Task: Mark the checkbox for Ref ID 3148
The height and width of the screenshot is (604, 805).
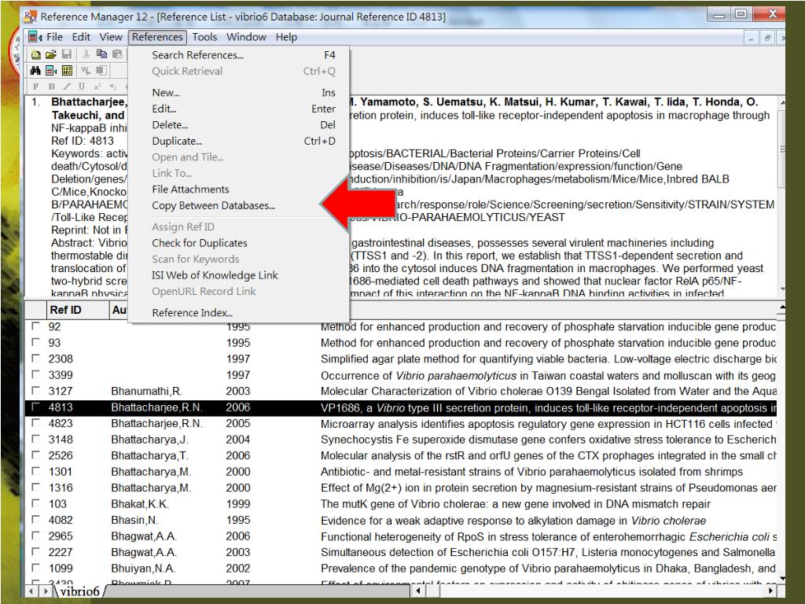Action: [35, 439]
